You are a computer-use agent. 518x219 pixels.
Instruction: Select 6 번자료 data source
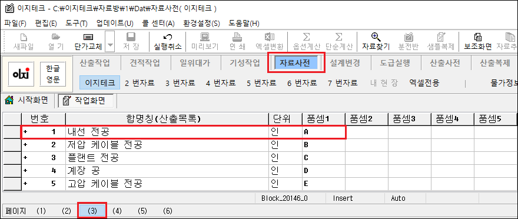303,83
